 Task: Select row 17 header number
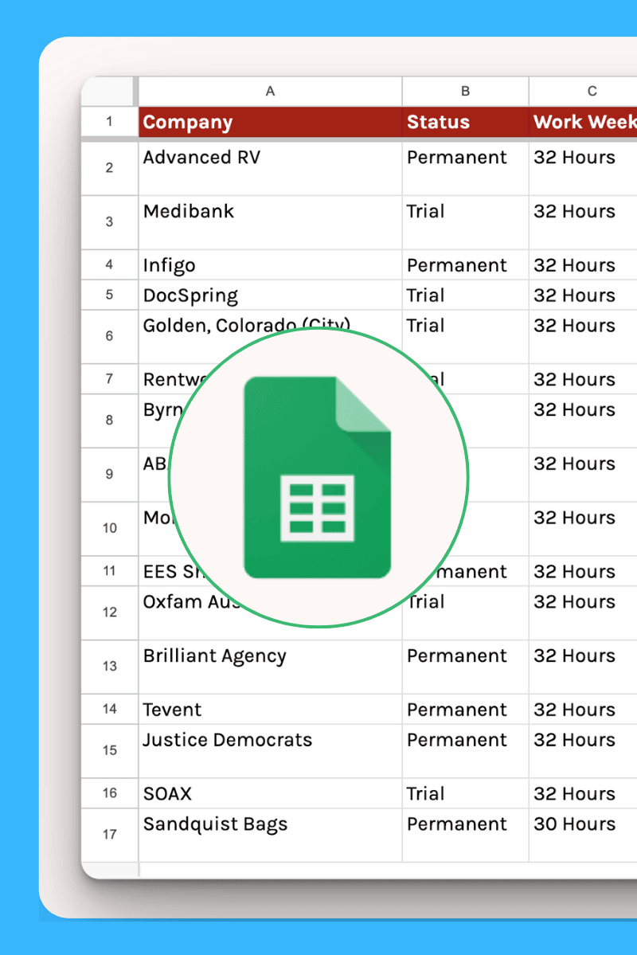109,835
